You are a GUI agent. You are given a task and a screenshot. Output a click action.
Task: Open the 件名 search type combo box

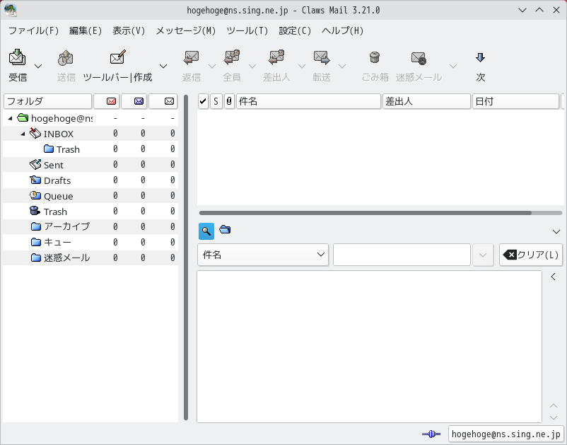263,255
